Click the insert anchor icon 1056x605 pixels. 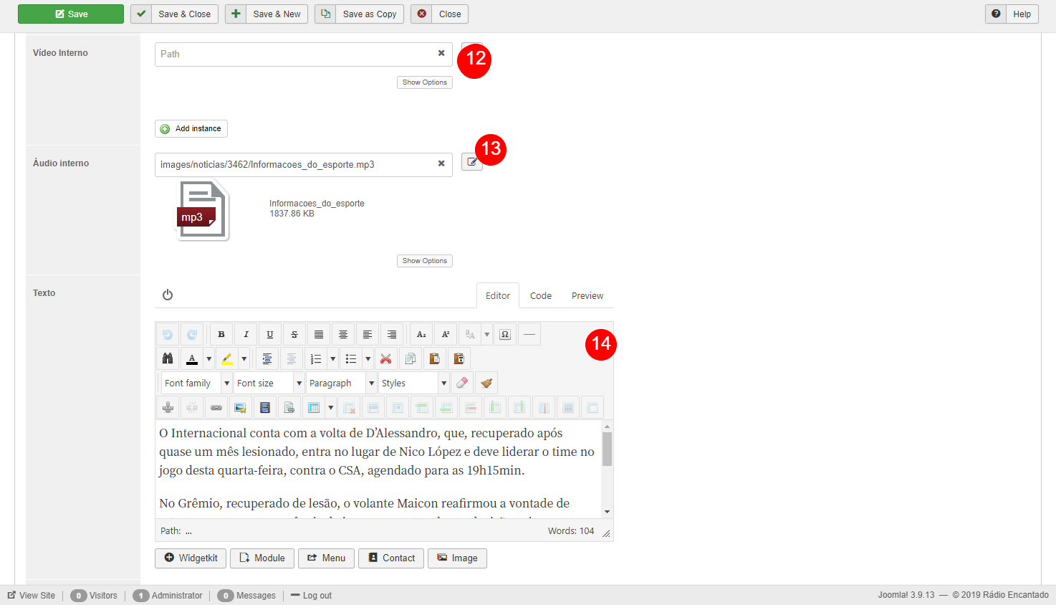click(168, 408)
